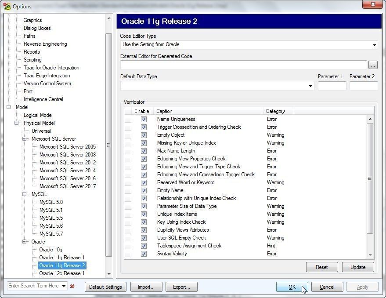386x298 pixels.
Task: Click Default Settings button
Action: coord(105,287)
